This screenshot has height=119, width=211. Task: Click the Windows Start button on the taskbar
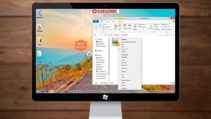pos(38,92)
